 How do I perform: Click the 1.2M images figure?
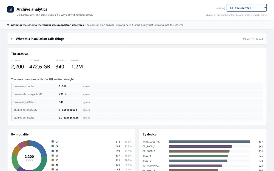[77, 67]
